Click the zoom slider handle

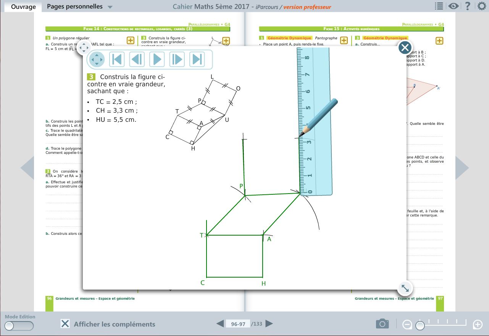tap(420, 325)
